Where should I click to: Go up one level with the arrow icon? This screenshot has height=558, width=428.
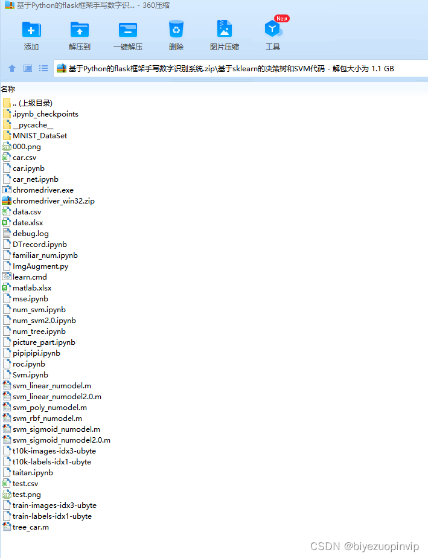click(12, 68)
